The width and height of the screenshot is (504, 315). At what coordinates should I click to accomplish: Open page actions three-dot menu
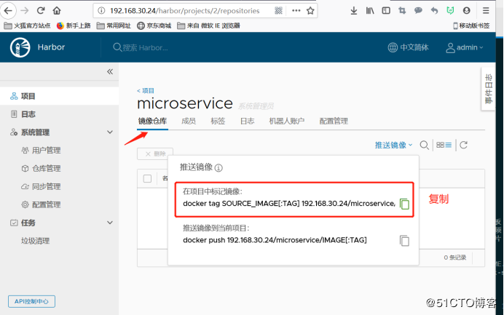296,11
